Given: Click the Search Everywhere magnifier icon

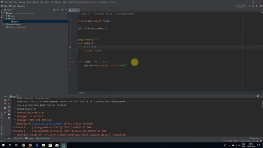Looking at the screenshot, I should click(x=261, y=6).
